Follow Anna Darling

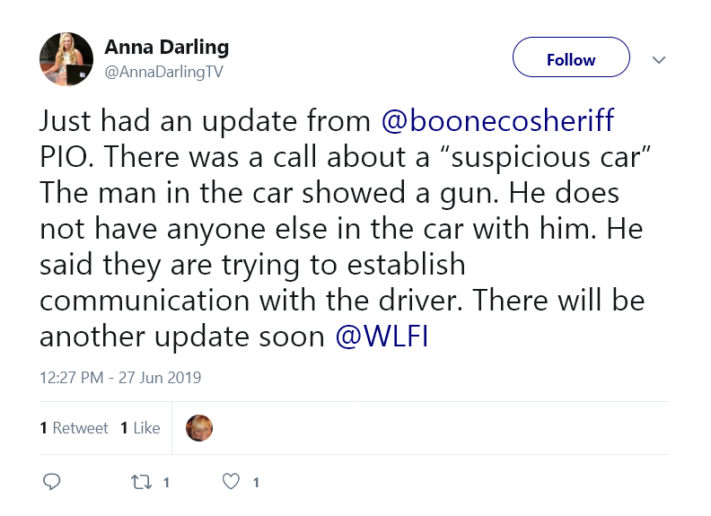coord(571,60)
